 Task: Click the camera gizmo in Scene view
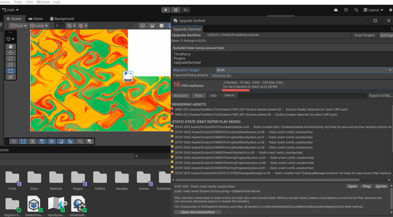click(128, 76)
